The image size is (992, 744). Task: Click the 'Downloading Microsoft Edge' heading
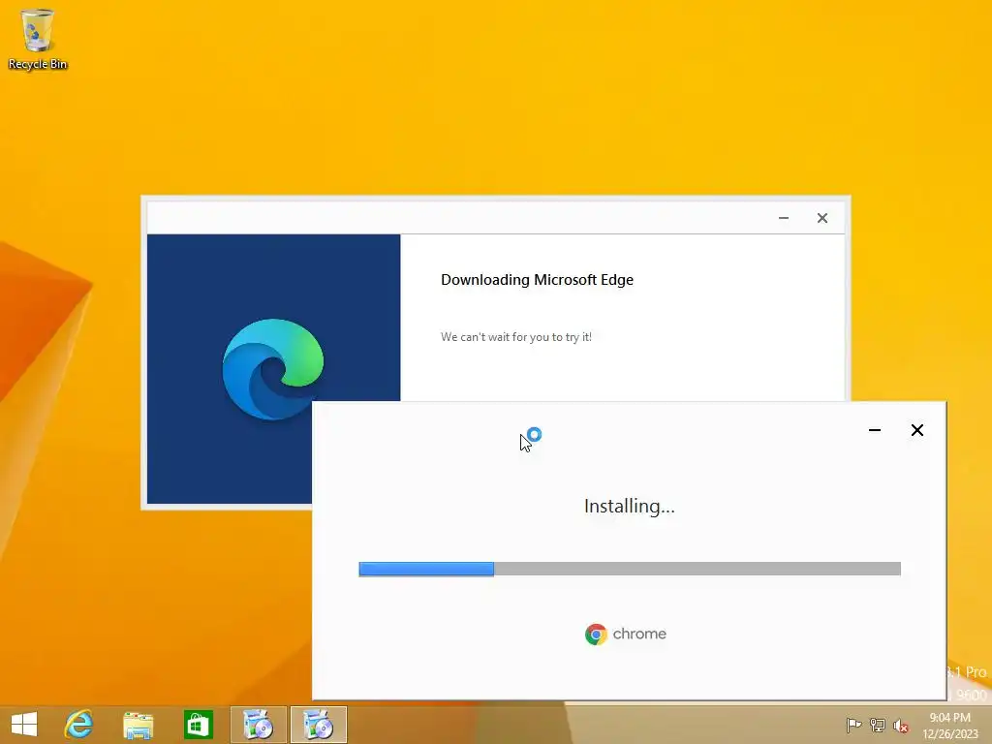coord(537,280)
